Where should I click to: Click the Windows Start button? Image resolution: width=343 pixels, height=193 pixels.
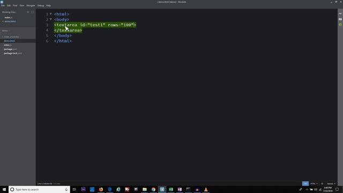[x=4, y=189]
